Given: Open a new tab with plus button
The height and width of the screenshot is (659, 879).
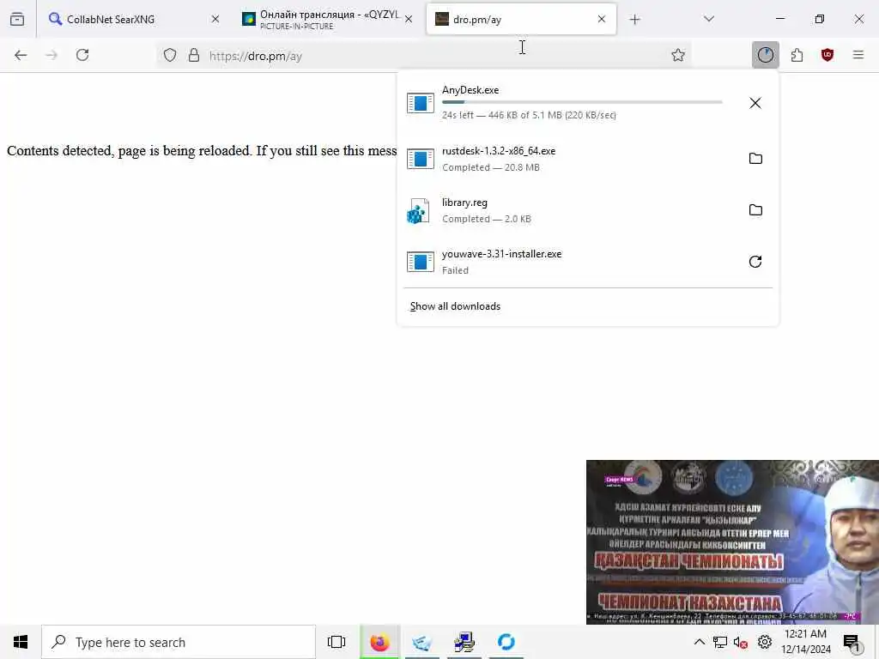Looking at the screenshot, I should 634,20.
